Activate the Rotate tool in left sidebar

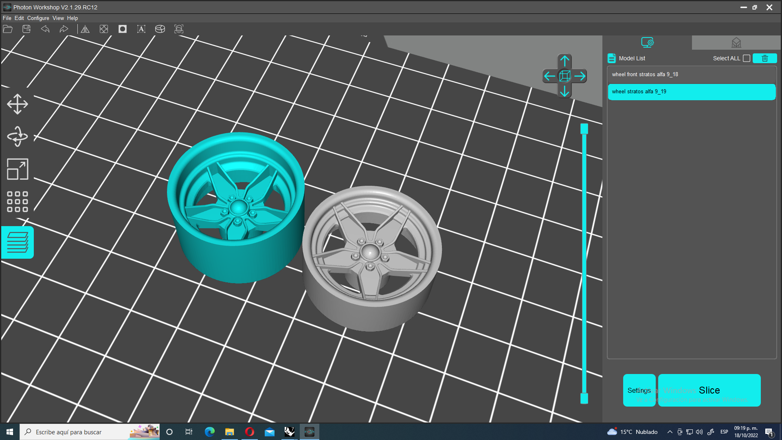click(x=18, y=136)
